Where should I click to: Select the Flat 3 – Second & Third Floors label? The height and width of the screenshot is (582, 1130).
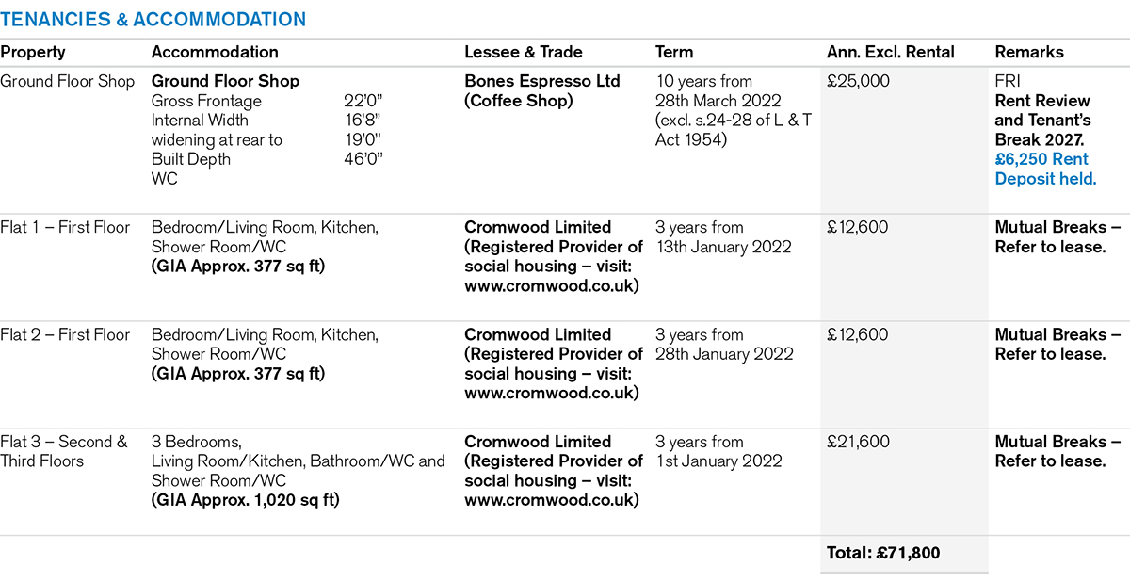[x=64, y=452]
